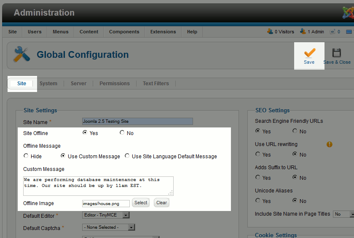Select Use Custom Message option
Image resolution: width=354 pixels, height=238 pixels.
coord(63,156)
